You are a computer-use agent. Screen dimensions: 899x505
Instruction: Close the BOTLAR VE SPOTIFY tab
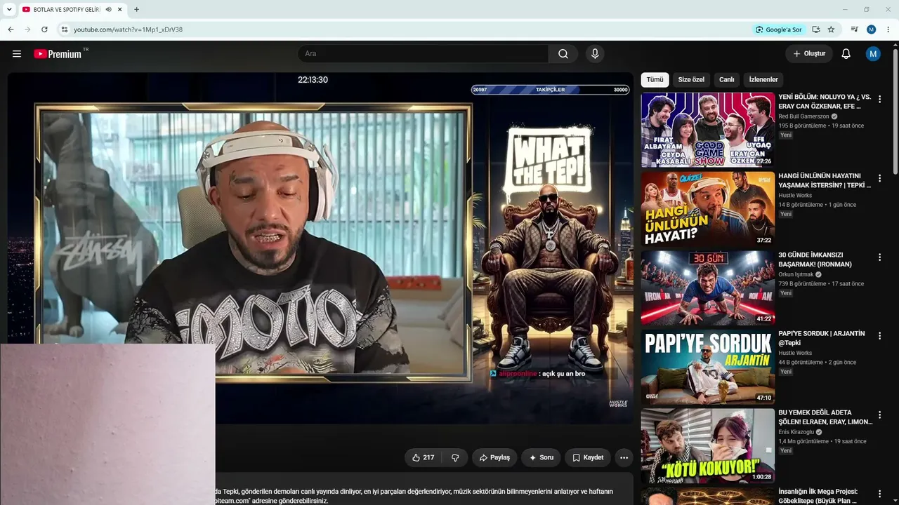[121, 10]
